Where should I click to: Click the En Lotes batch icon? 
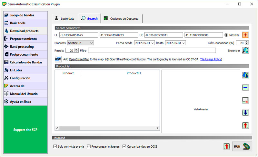coord(6,70)
